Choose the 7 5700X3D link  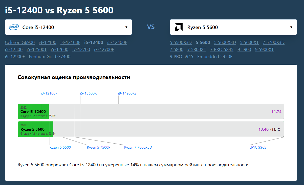(x=274, y=42)
